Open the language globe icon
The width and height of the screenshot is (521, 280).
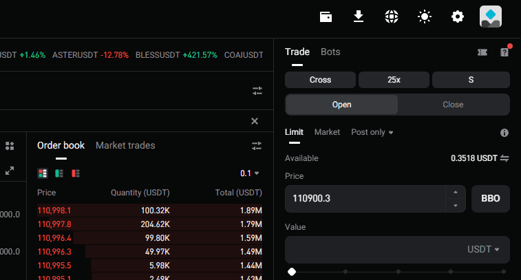pos(392,17)
